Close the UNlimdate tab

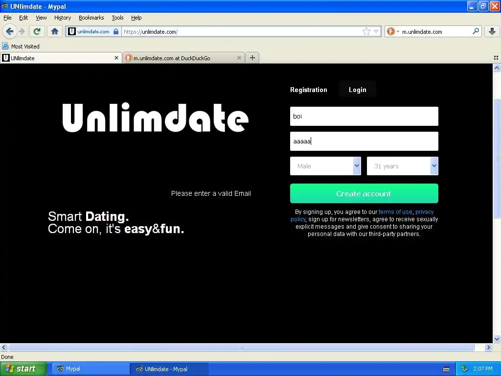[x=116, y=58]
